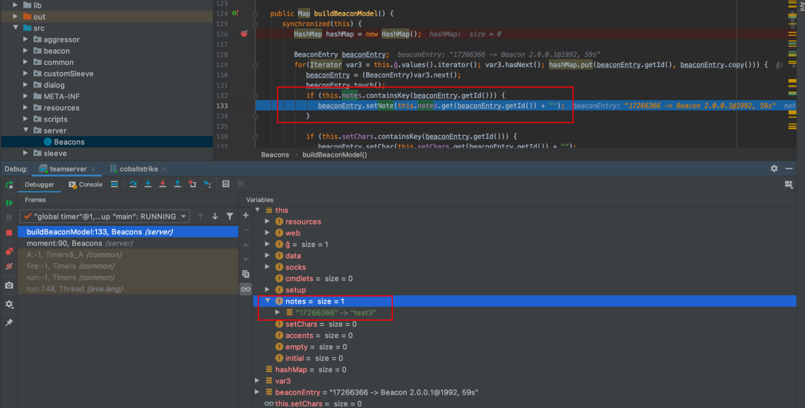Hide the Debug tool window
The height and width of the screenshot is (408, 805).
pyautogui.click(x=789, y=169)
